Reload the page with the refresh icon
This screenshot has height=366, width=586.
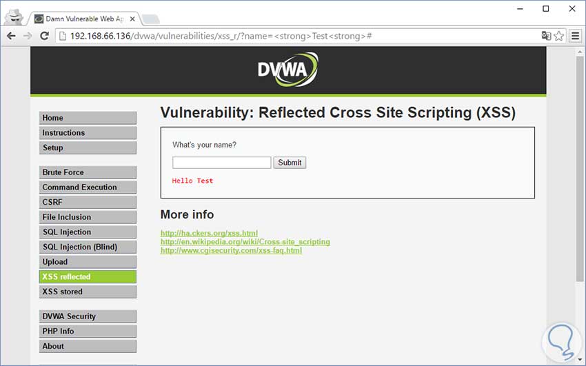click(45, 36)
